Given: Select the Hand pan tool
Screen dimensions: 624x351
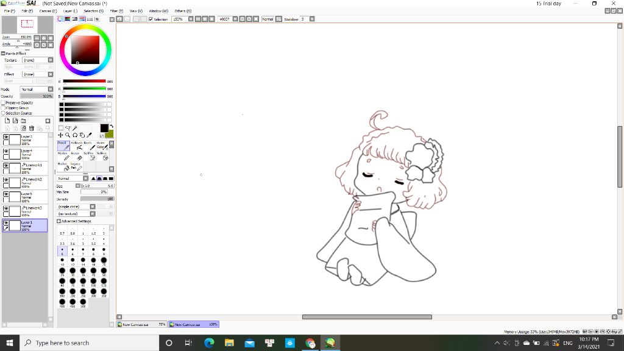Looking at the screenshot, I should [x=82, y=135].
